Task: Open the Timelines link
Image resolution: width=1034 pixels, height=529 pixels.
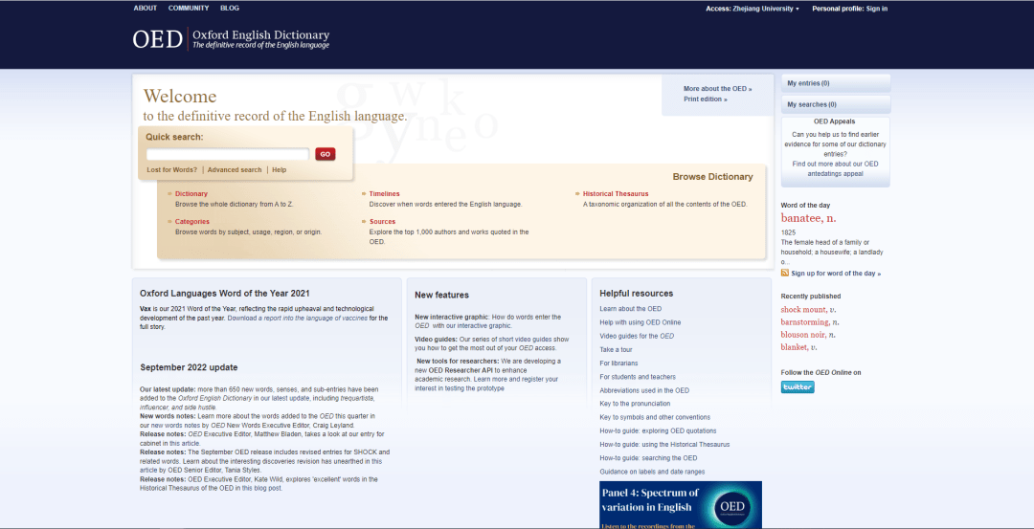Action: tap(385, 193)
